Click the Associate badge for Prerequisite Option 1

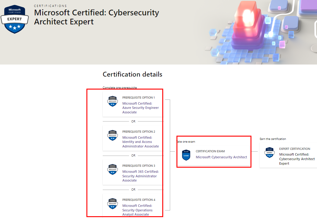[113, 101]
